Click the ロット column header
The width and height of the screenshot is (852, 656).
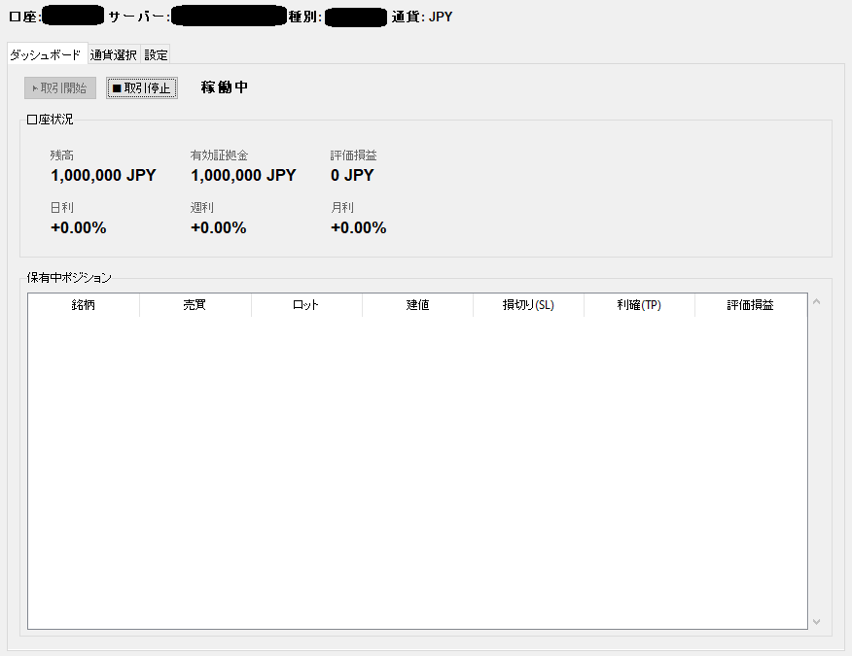tap(306, 305)
